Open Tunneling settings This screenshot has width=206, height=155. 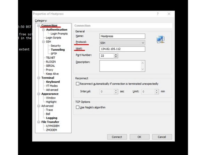click(58, 50)
